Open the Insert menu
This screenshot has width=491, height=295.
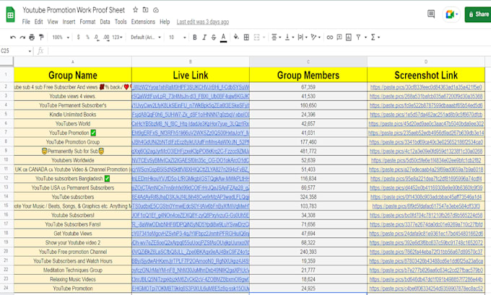click(x=69, y=22)
